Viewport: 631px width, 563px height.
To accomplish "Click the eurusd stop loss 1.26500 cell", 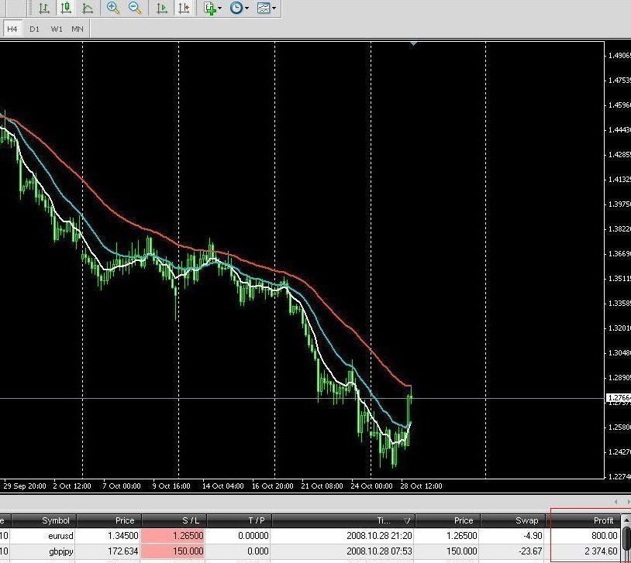I will coord(173,535).
